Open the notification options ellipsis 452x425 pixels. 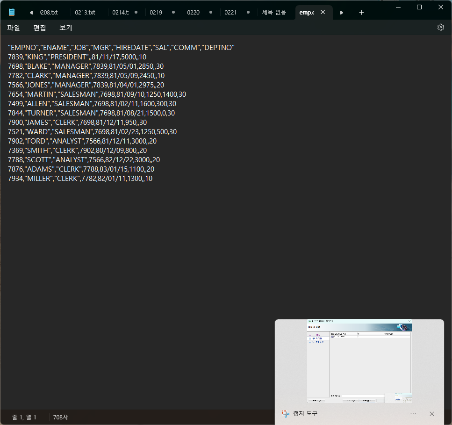(x=413, y=414)
